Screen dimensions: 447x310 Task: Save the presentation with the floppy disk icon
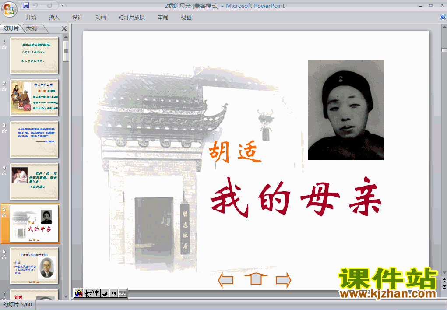coord(26,5)
